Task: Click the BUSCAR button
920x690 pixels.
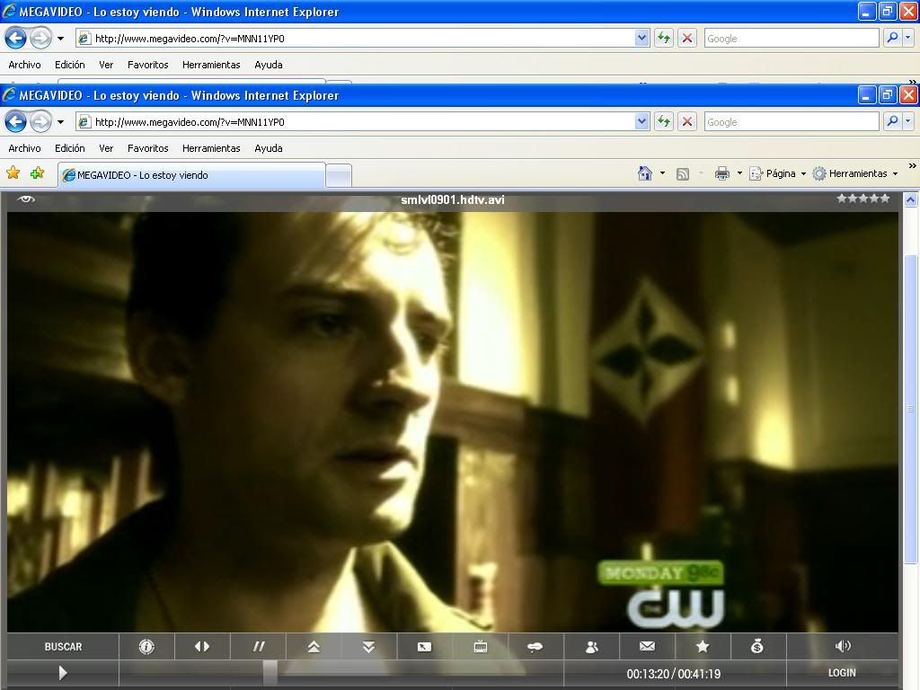Action: (x=63, y=647)
